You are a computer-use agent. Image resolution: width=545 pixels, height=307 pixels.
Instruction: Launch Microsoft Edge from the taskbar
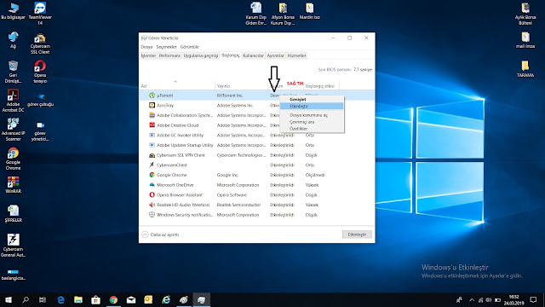[60, 299]
